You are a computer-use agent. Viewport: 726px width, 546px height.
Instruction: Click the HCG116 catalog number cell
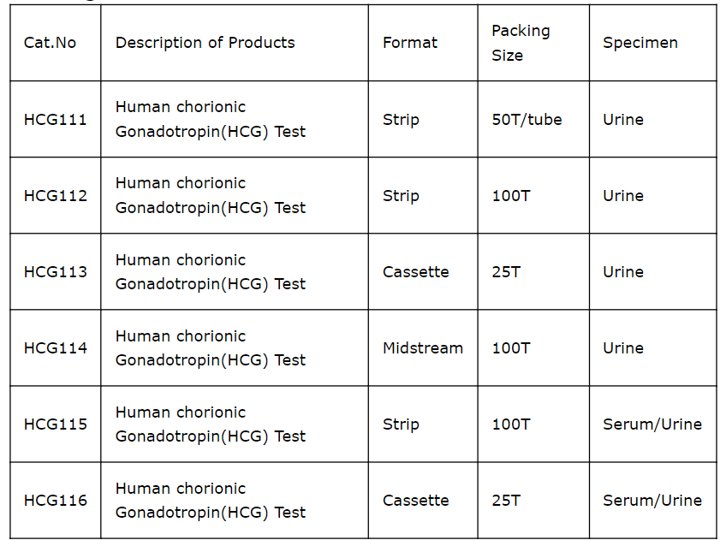56,501
